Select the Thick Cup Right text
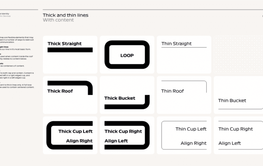The height and width of the screenshot is (166, 263). (123, 131)
